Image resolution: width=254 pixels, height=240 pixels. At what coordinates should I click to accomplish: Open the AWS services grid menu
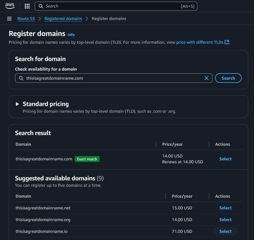point(27,6)
